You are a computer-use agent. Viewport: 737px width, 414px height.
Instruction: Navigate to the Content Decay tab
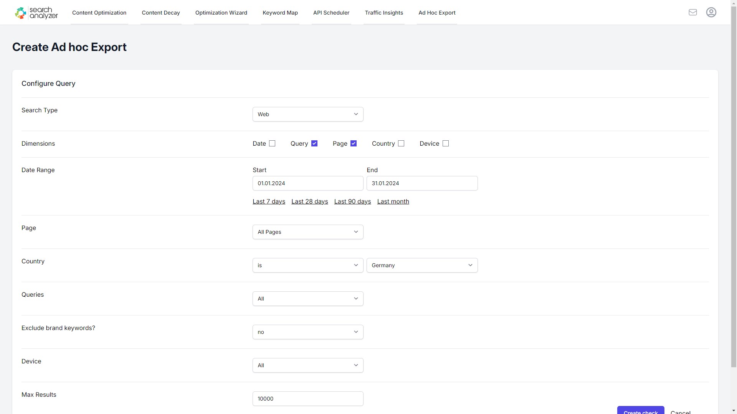click(161, 13)
